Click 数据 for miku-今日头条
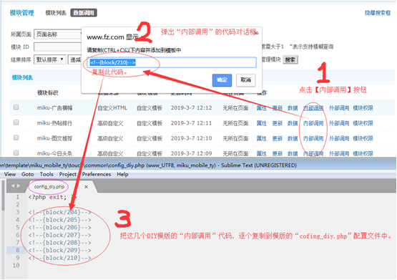The height and width of the screenshot is (280, 397). [x=293, y=153]
